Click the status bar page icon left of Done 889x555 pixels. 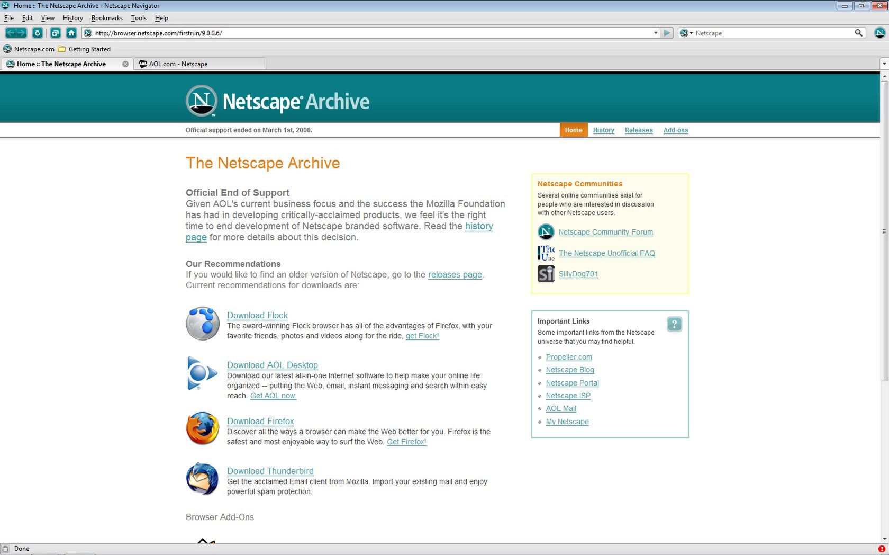click(5, 549)
